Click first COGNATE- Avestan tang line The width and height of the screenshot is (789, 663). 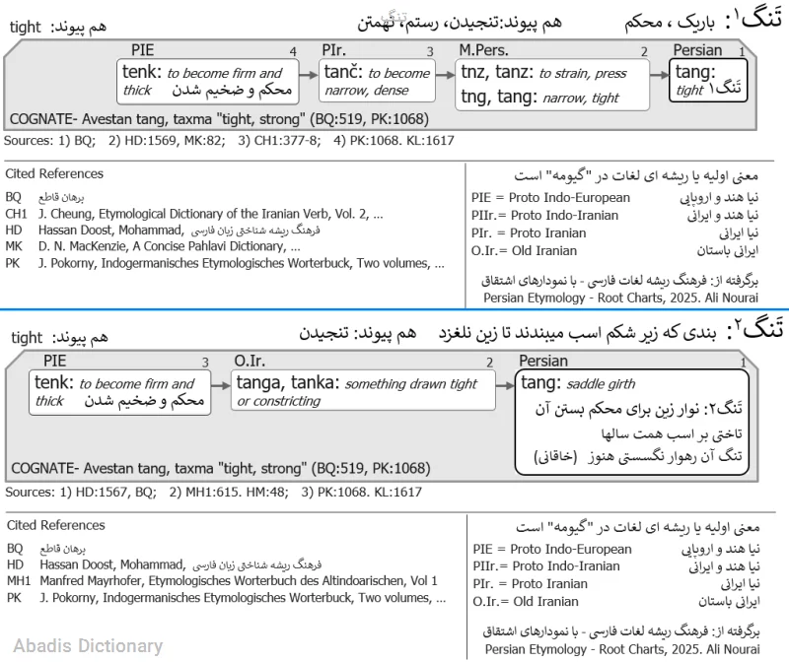click(x=219, y=119)
